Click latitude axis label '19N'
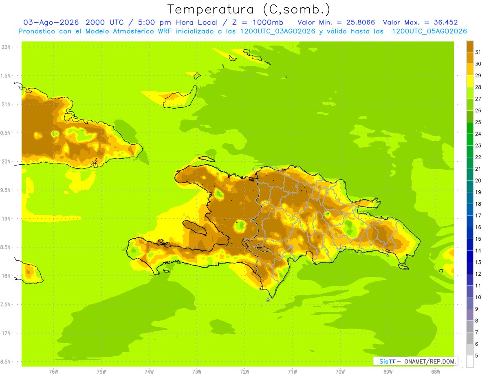Screen dimensions: 489x377 pyautogui.click(x=7, y=219)
